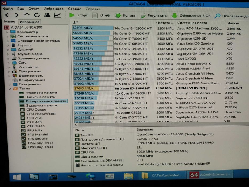The image size is (249, 187).
Task: Click the 24364 МБ/с result bar
Action: click(94, 118)
